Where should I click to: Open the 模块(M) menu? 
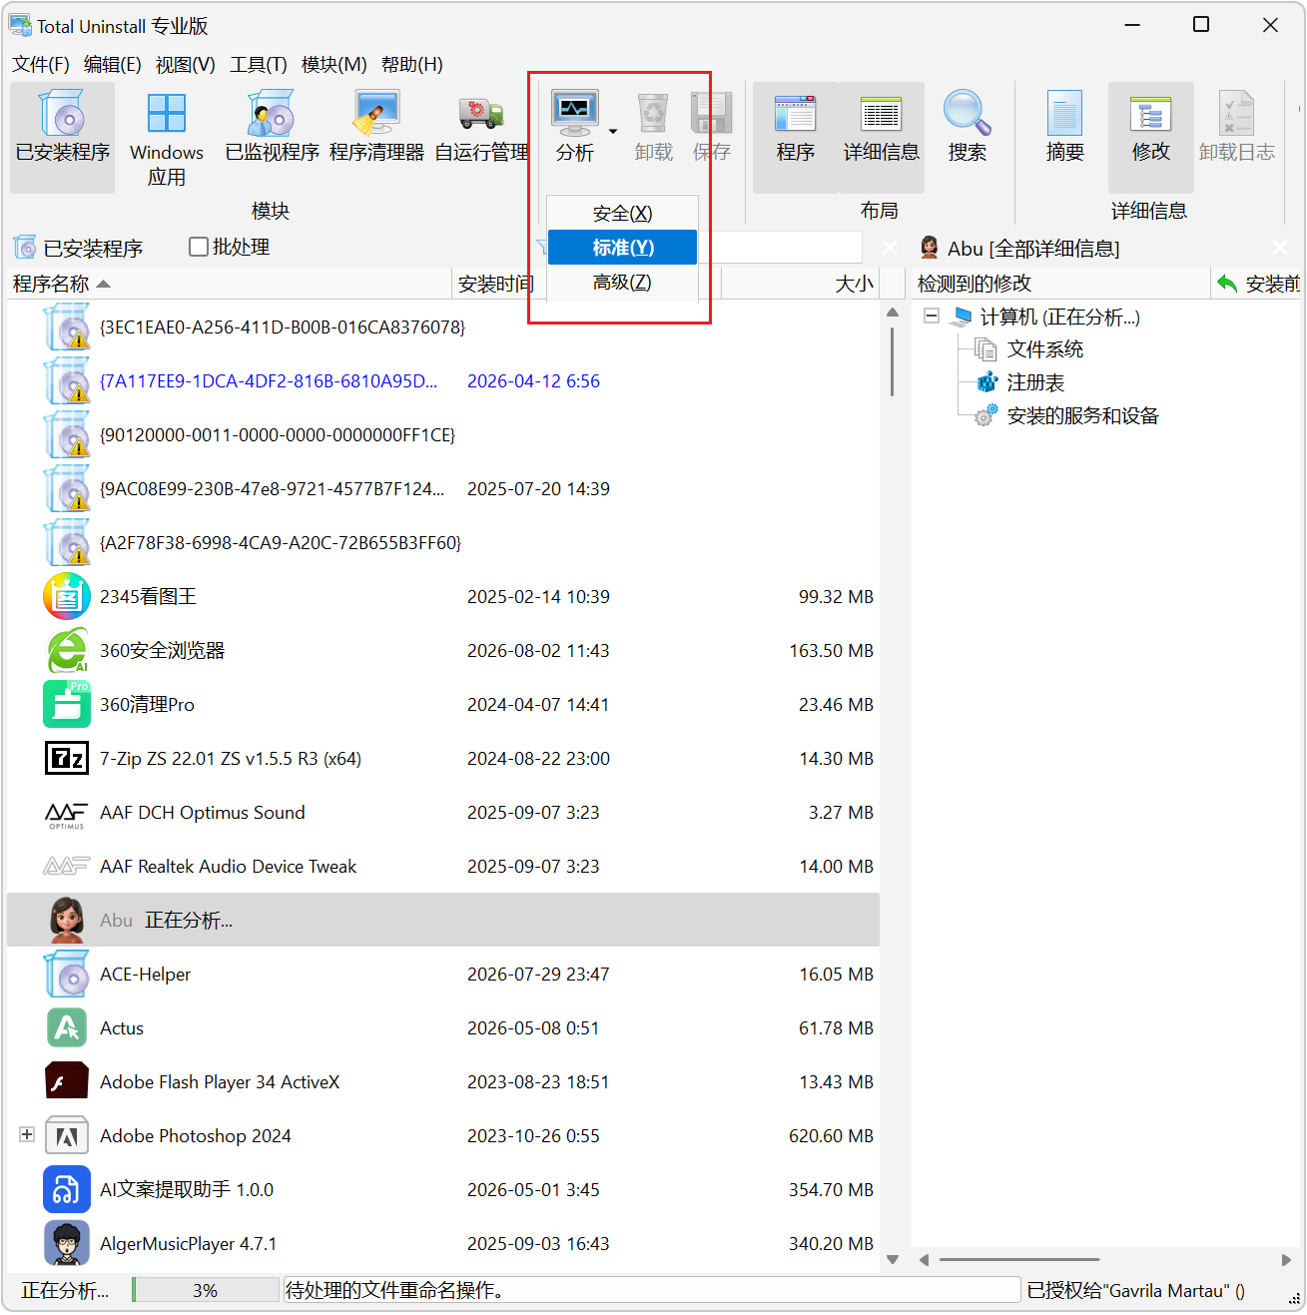(x=334, y=64)
